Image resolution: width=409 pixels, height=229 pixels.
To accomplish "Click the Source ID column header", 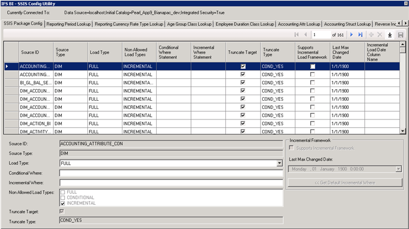I will 36,52.
